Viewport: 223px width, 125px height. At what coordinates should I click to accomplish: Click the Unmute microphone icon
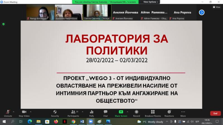click(x=8, y=112)
